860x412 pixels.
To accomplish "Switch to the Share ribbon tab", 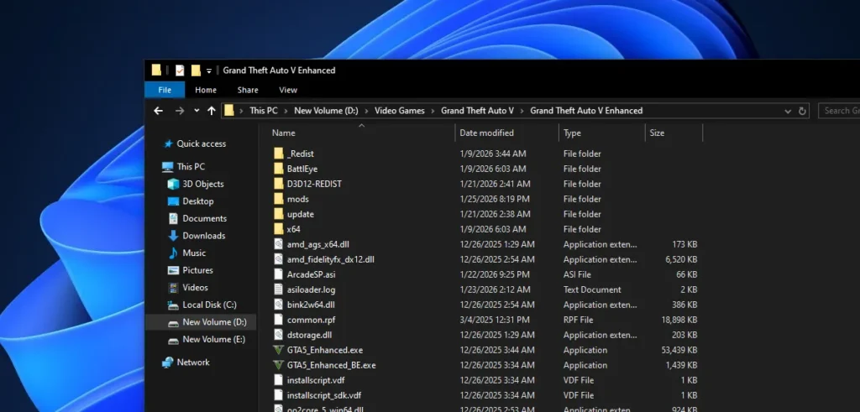I will click(248, 90).
